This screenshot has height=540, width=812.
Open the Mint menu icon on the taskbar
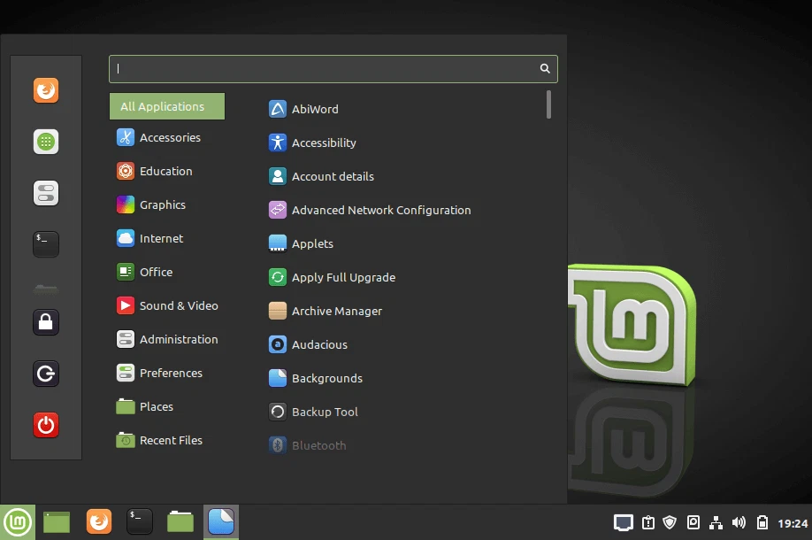18,521
